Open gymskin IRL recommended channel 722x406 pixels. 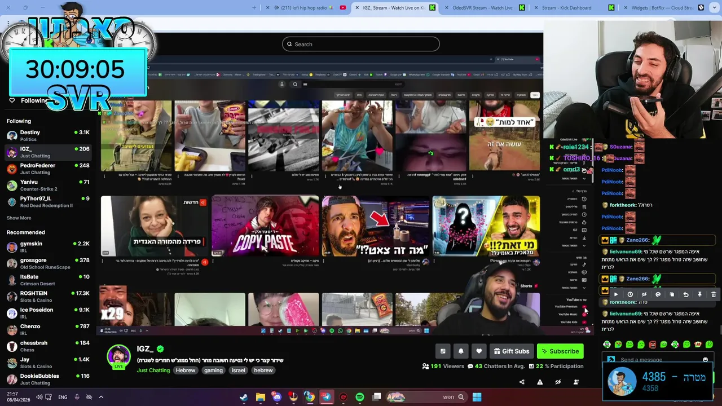pyautogui.click(x=48, y=246)
